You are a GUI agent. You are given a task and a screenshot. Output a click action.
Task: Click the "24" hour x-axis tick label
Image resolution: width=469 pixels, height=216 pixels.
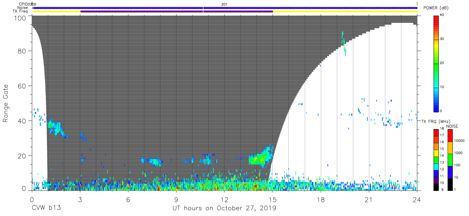click(x=417, y=200)
